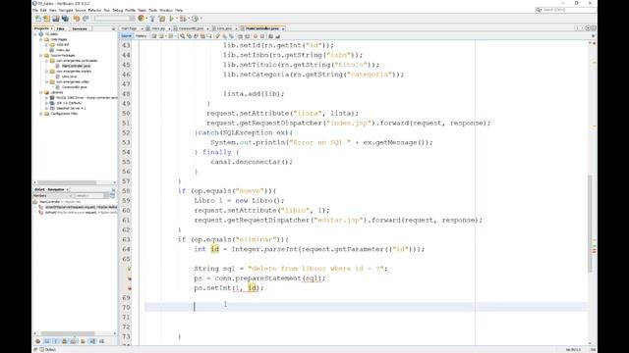The image size is (629, 353).
Task: Click the vertical scrollbar of the code editor
Action: [590, 224]
